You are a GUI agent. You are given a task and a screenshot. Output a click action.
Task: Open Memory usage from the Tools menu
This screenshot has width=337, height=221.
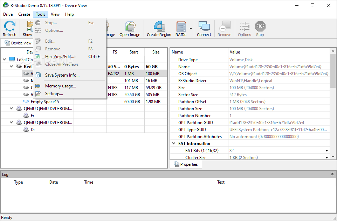(70, 86)
